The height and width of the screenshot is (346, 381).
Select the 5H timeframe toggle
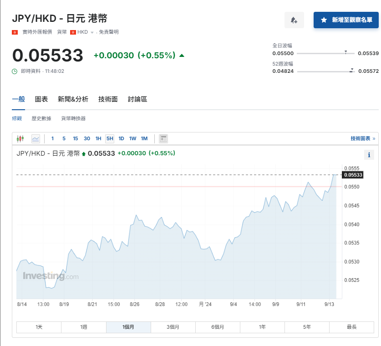(x=109, y=138)
